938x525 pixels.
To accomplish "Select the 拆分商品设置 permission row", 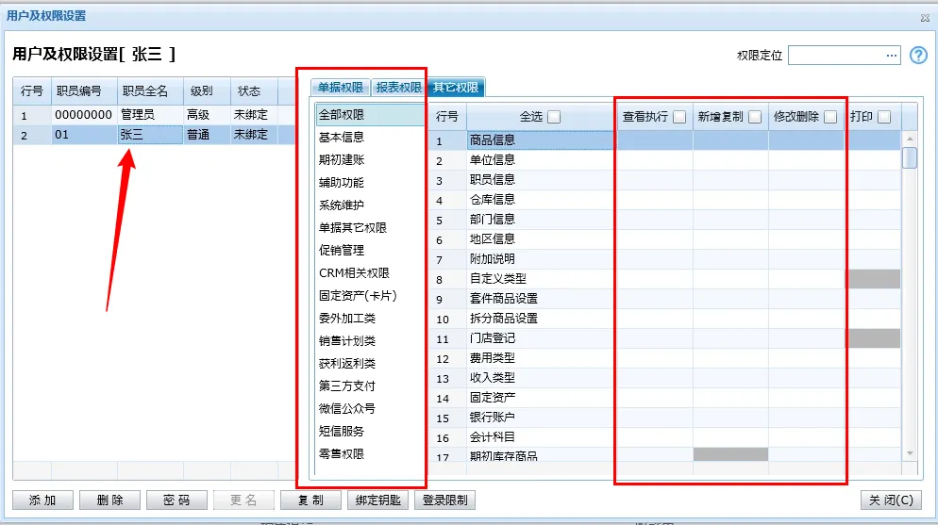I will 664,319.
